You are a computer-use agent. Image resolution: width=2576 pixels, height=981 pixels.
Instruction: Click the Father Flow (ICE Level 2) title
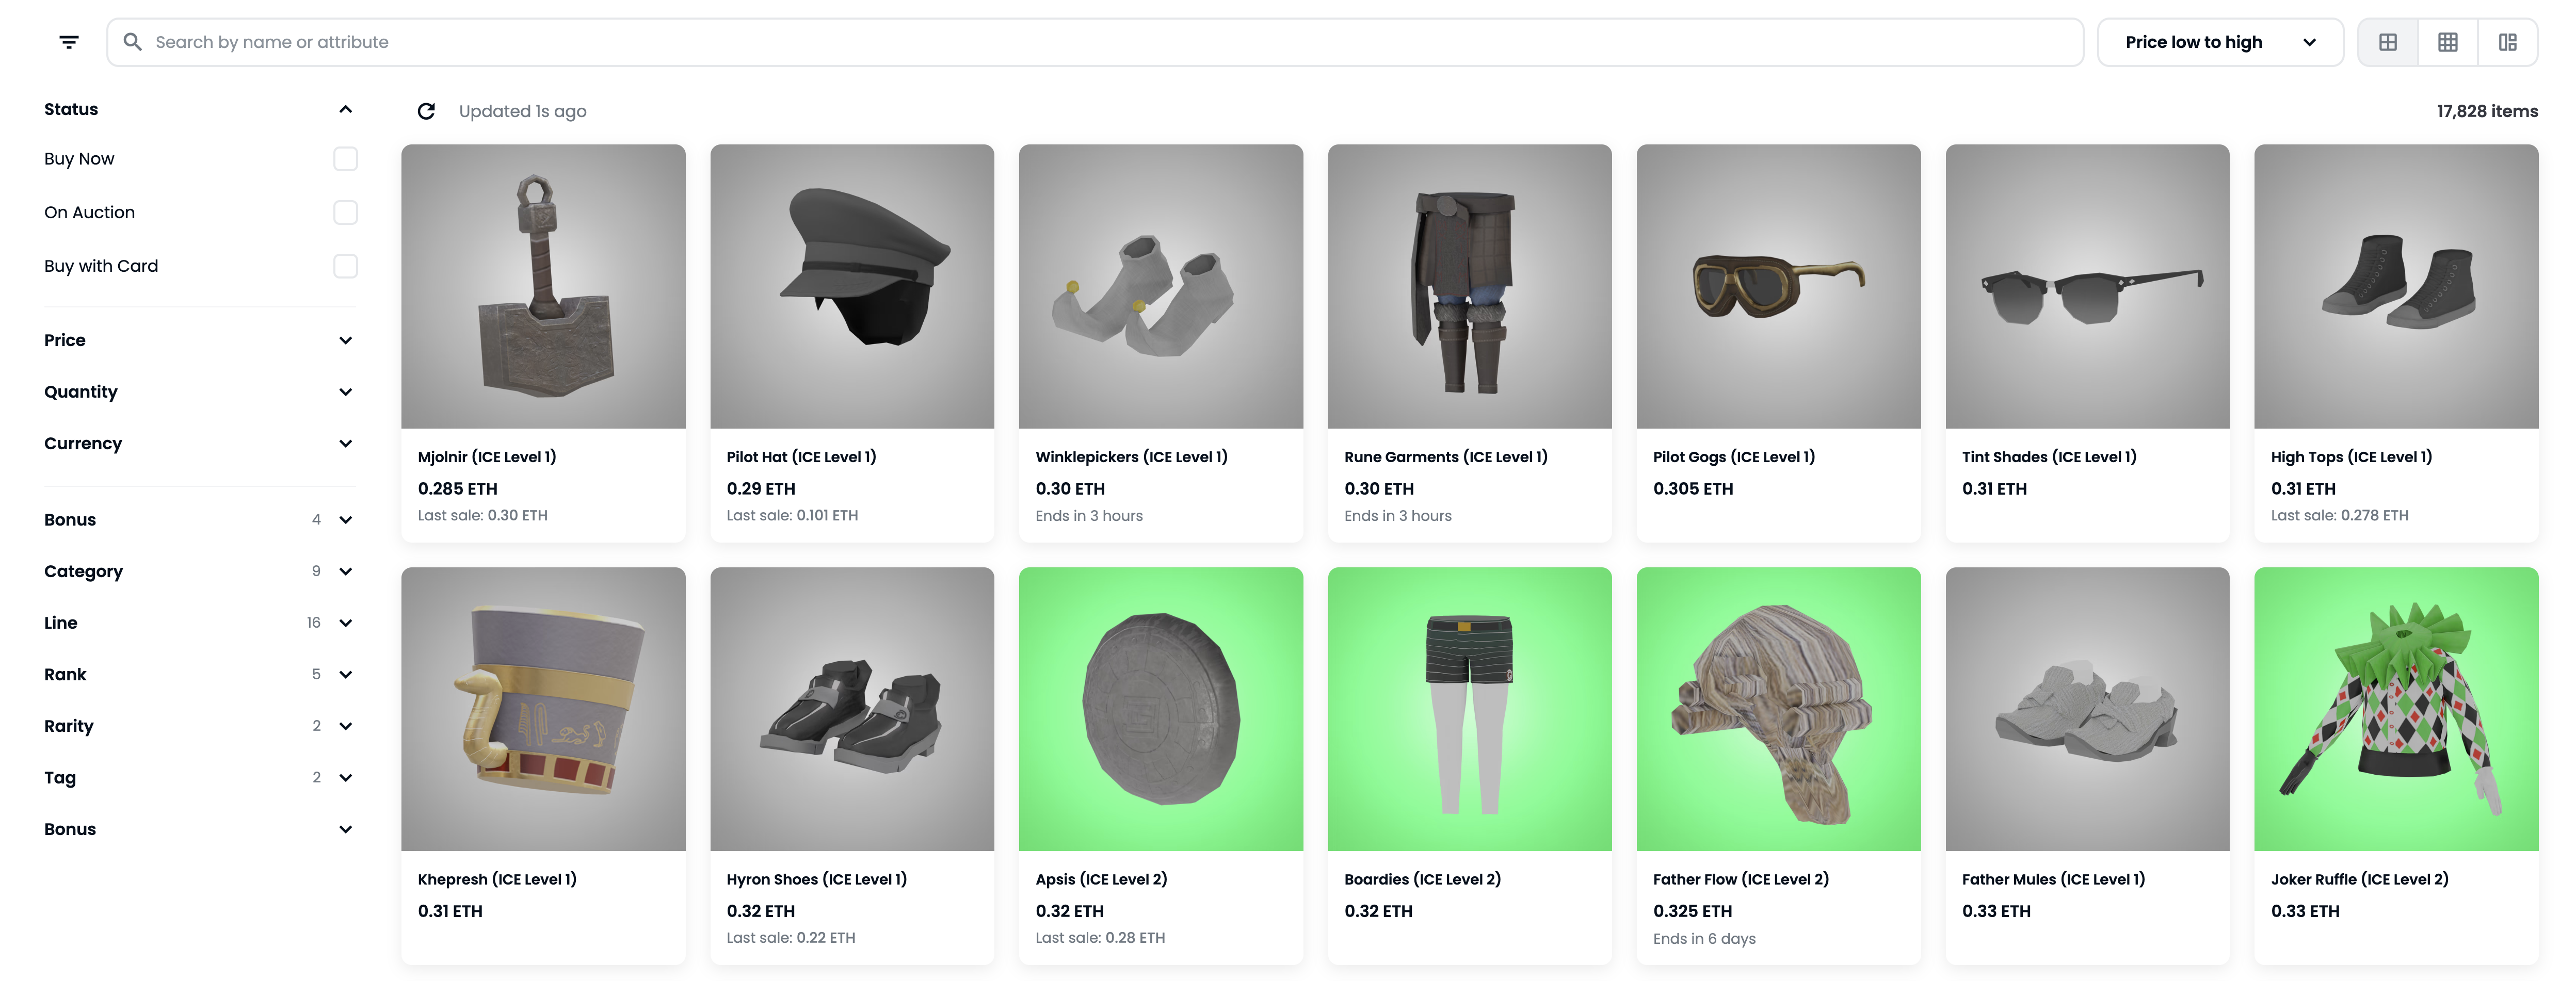tap(1740, 880)
